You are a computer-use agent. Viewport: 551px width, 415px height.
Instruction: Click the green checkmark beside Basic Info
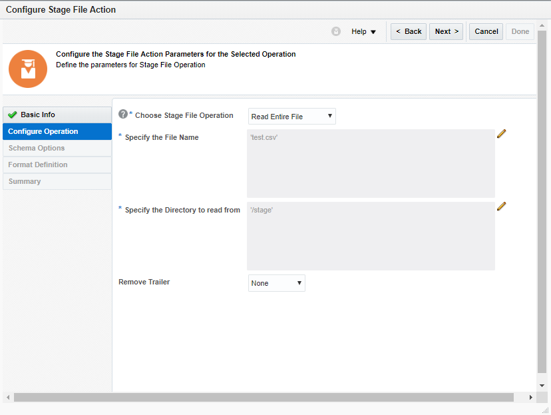tap(13, 115)
